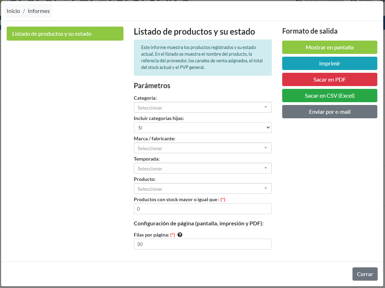Open the ayuda y soporte menu
The height and width of the screenshot is (288, 385).
point(325,2)
